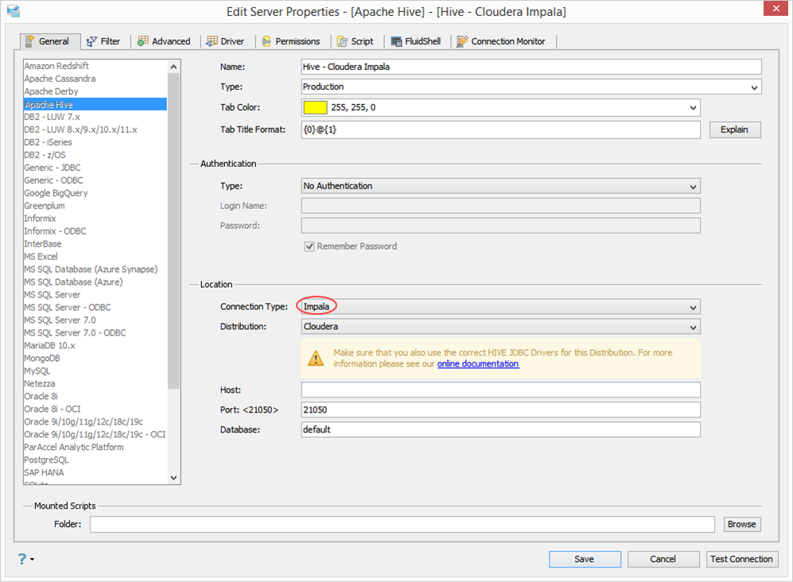Toggle the Remember Password checkbox
Viewport: 793px width, 582px height.
point(309,246)
